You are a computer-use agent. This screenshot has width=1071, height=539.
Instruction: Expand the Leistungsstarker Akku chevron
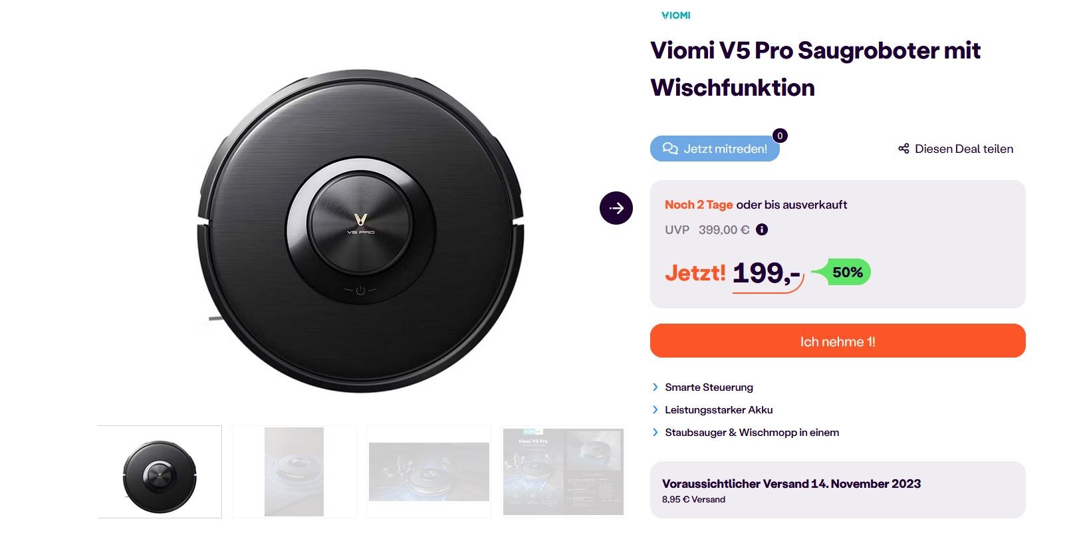(x=655, y=409)
